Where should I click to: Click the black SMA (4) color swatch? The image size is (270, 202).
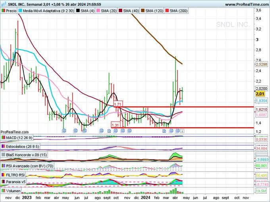78,11
